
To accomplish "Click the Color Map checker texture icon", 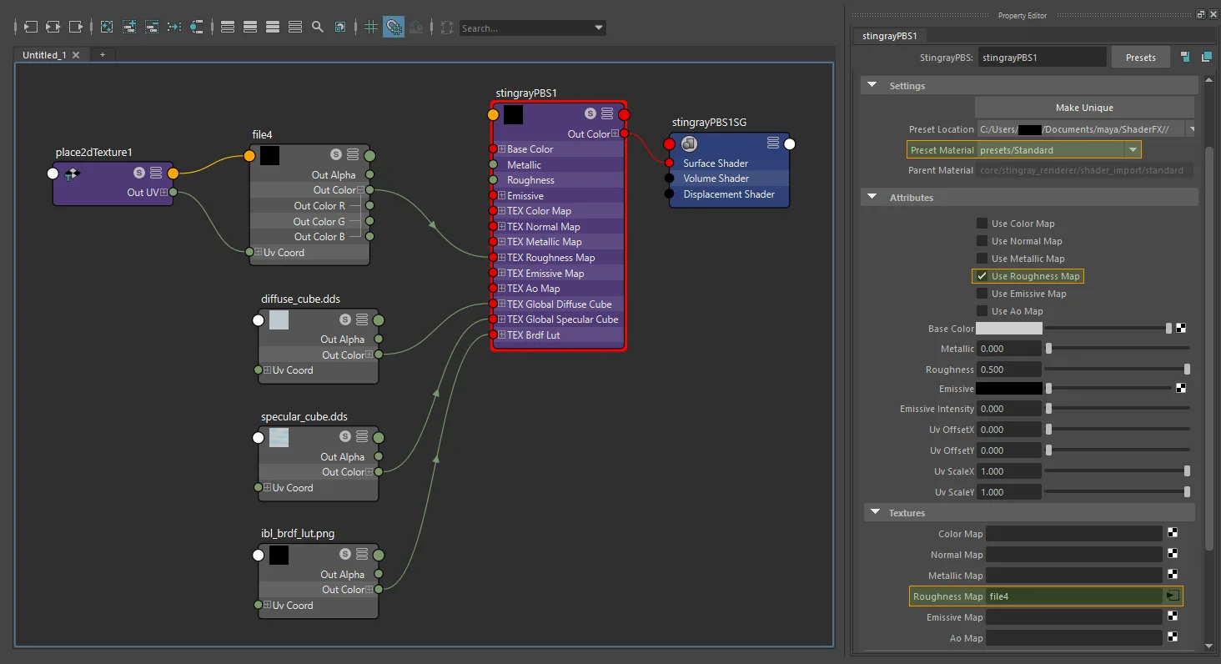I will coord(1173,533).
